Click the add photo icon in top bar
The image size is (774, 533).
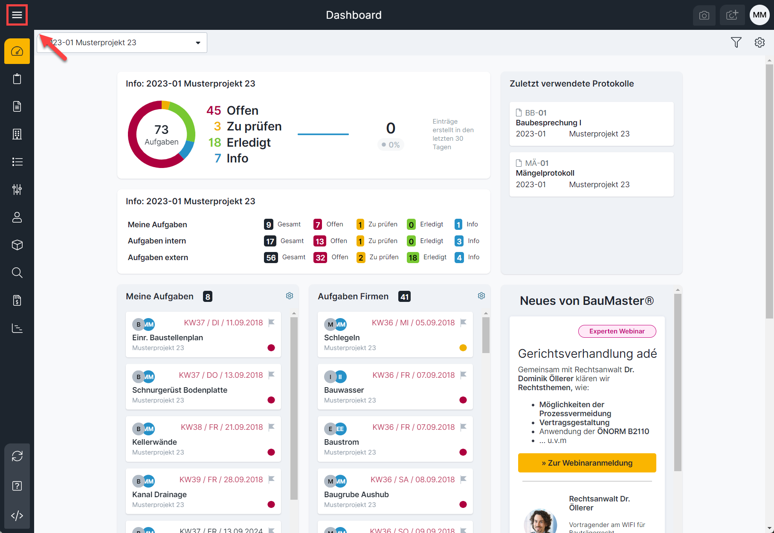[732, 15]
